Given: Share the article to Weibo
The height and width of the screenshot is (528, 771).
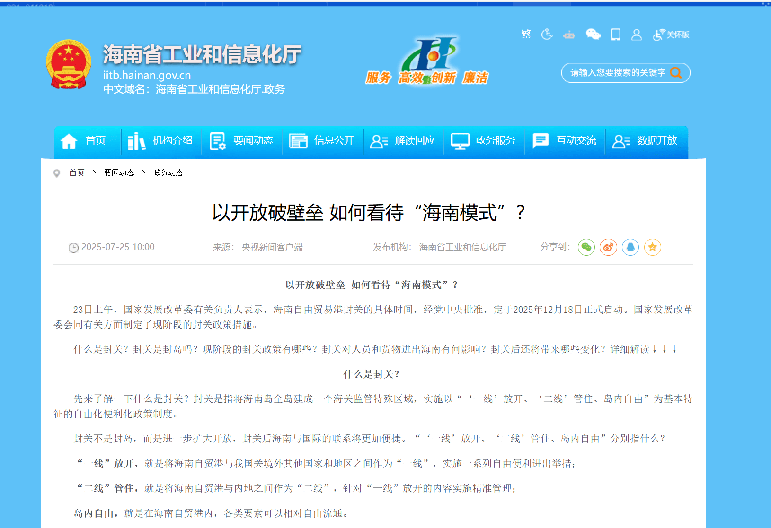Looking at the screenshot, I should (608, 247).
